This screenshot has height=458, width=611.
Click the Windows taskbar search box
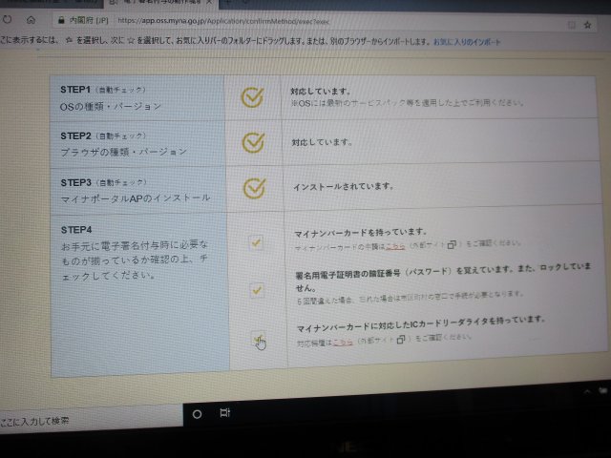click(x=57, y=419)
